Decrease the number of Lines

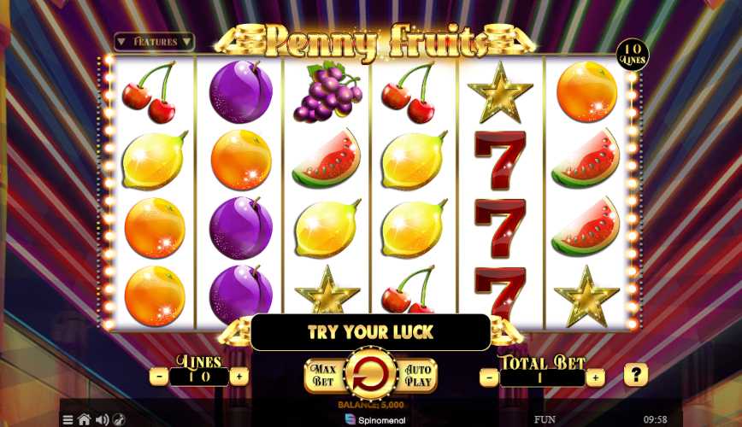point(160,377)
